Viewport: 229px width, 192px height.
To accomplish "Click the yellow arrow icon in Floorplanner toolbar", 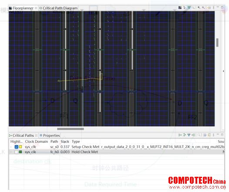I will (209, 8).
